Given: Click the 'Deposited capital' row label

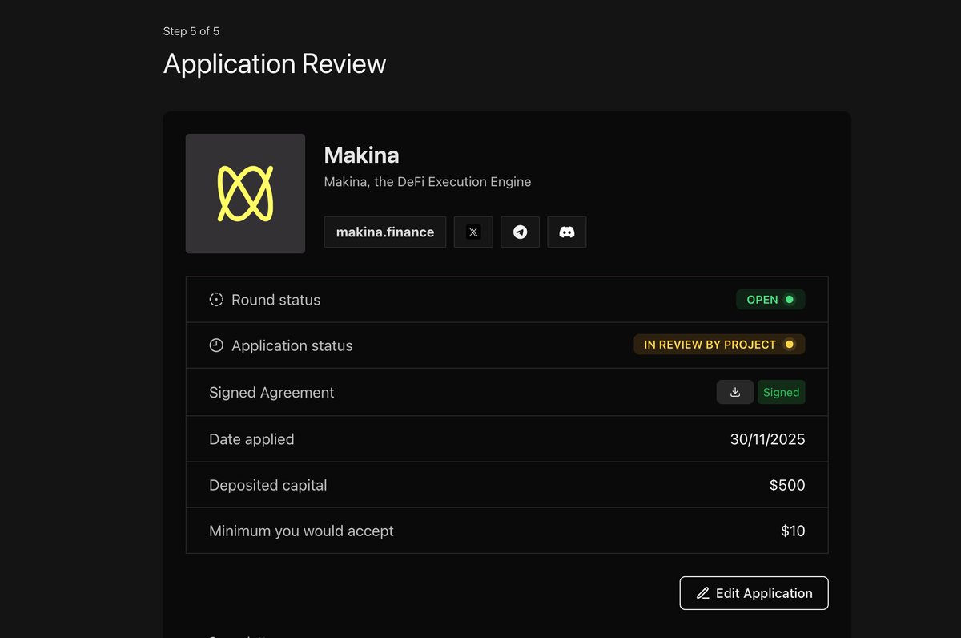Looking at the screenshot, I should coord(268,485).
